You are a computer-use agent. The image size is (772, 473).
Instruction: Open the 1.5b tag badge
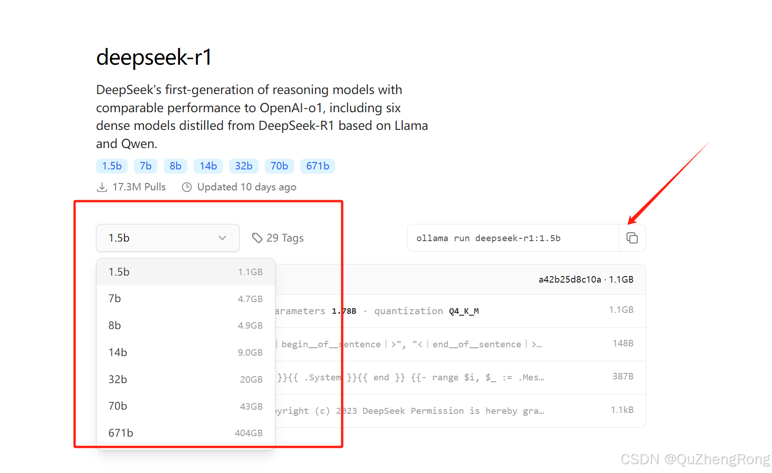pyautogui.click(x=112, y=166)
